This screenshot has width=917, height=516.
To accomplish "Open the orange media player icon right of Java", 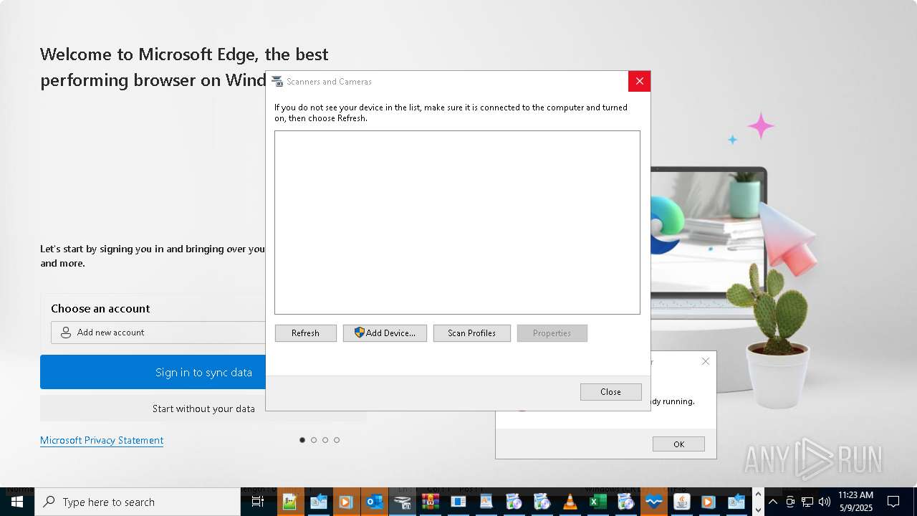I will [709, 502].
